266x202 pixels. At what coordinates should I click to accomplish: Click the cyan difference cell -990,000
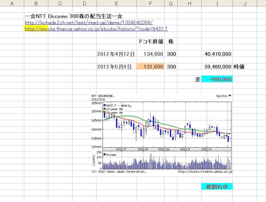click(217, 79)
